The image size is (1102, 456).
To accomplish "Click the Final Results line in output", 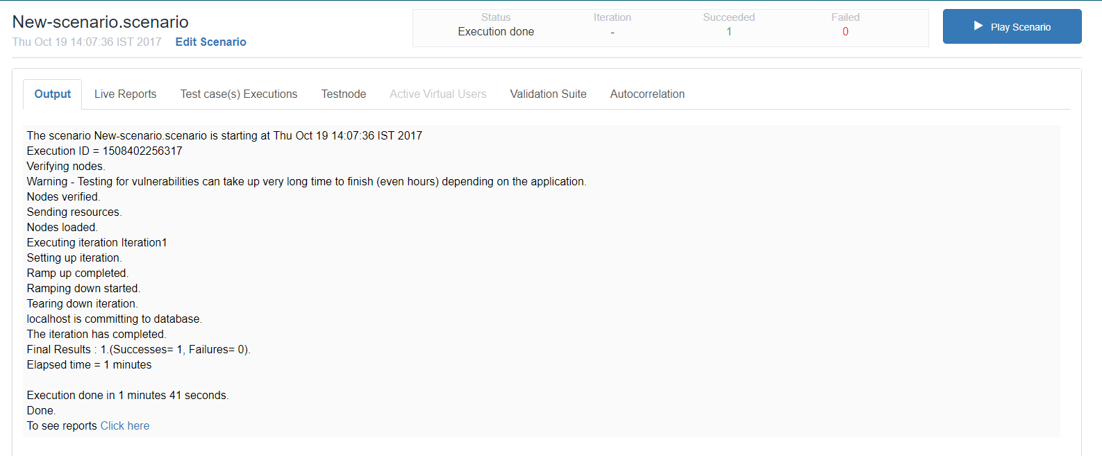I will [138, 349].
